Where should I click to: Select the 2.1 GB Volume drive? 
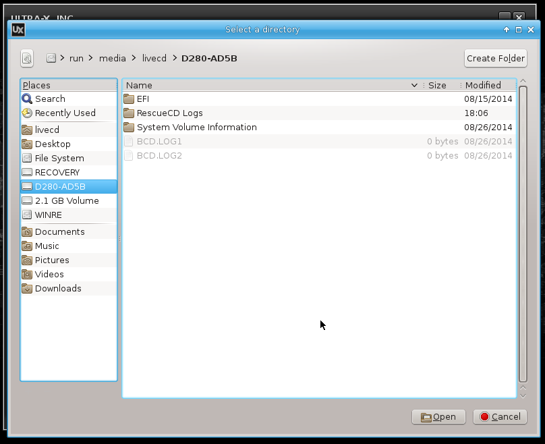(66, 201)
